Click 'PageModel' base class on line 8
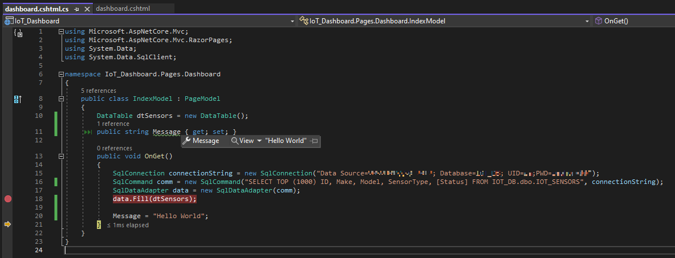The image size is (675, 258). pos(202,99)
